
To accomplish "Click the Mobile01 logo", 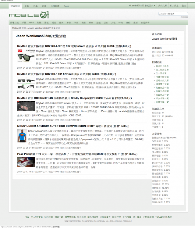I will point(29,15).
